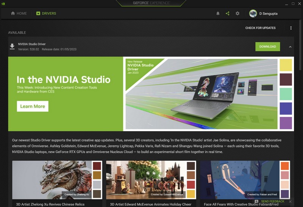Minimize the GeForce Experience window
The height and width of the screenshot is (207, 303).
[x=287, y=4]
